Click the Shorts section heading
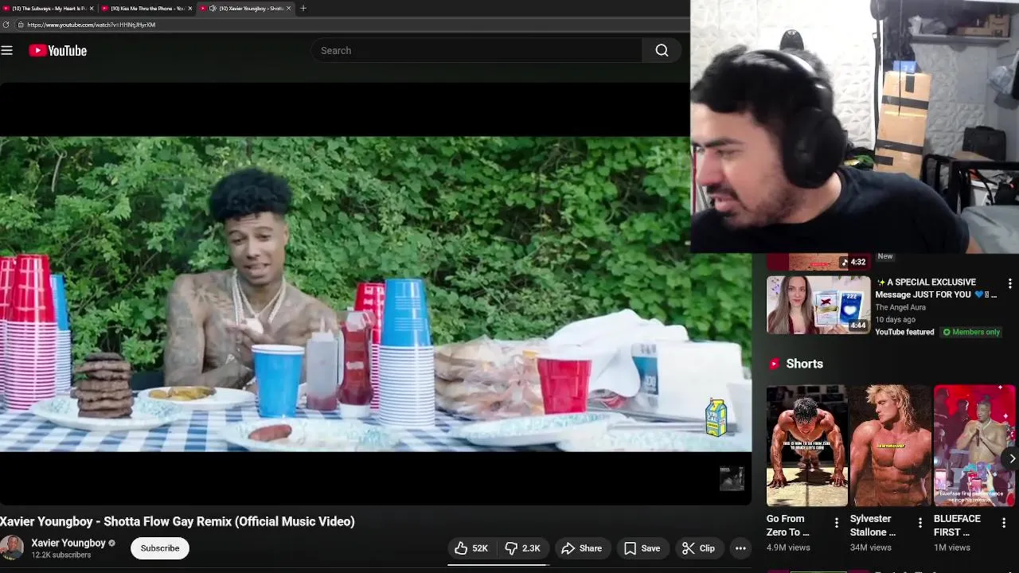 (x=805, y=364)
